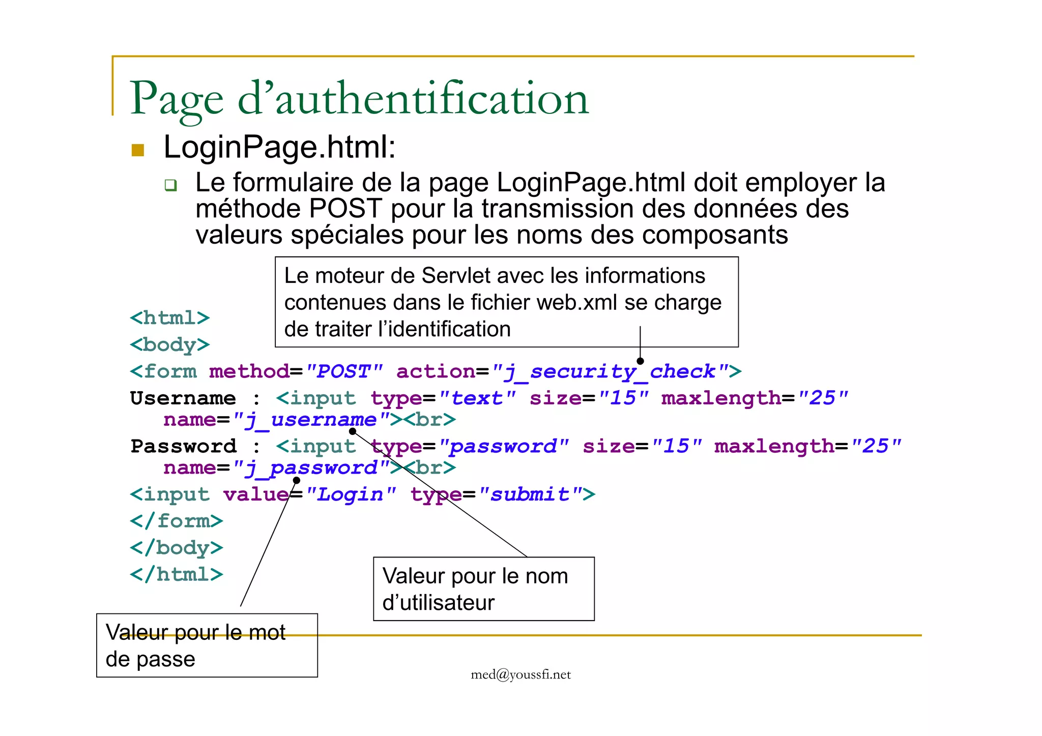Click the type="password" attribute

click(x=470, y=447)
